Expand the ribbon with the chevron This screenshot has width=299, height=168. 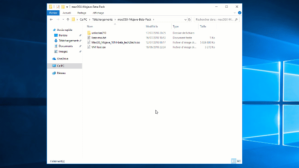click(x=235, y=13)
